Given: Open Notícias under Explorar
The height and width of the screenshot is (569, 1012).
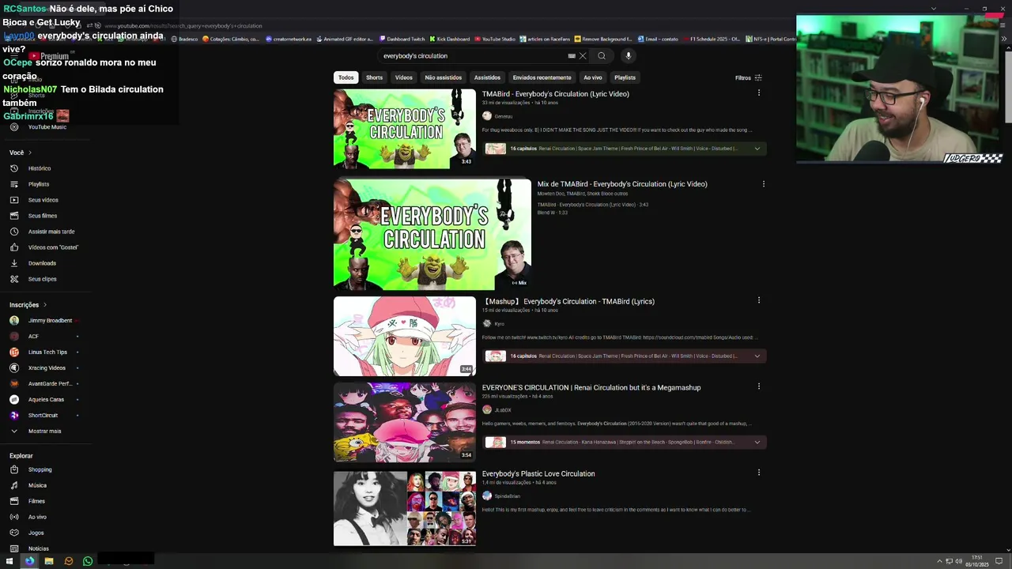Looking at the screenshot, I should click(x=38, y=548).
